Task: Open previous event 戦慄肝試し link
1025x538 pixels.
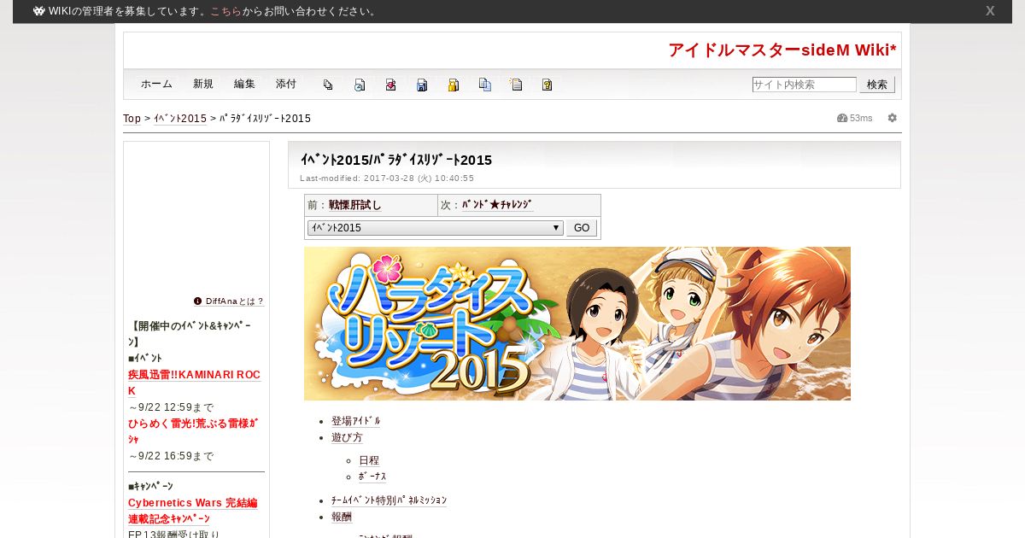Action: click(355, 205)
